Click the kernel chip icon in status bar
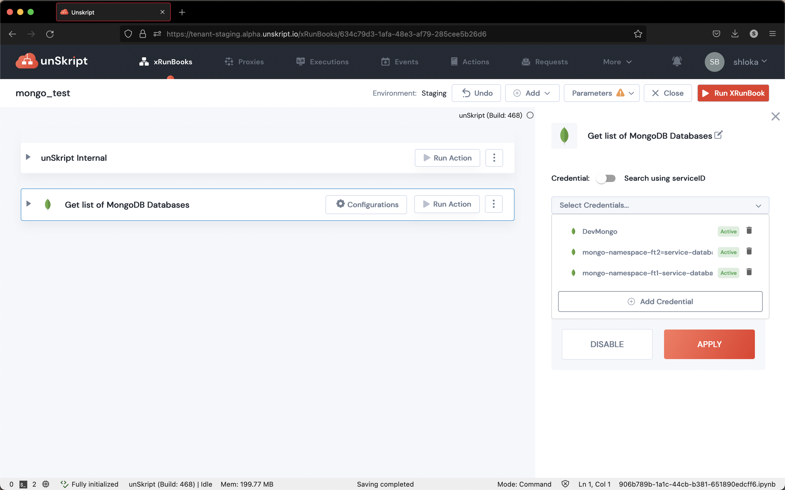This screenshot has width=785, height=490. tap(46, 484)
